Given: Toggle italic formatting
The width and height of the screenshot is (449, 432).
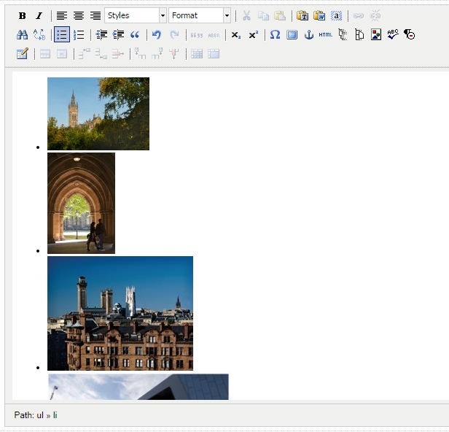Looking at the screenshot, I should coord(39,15).
